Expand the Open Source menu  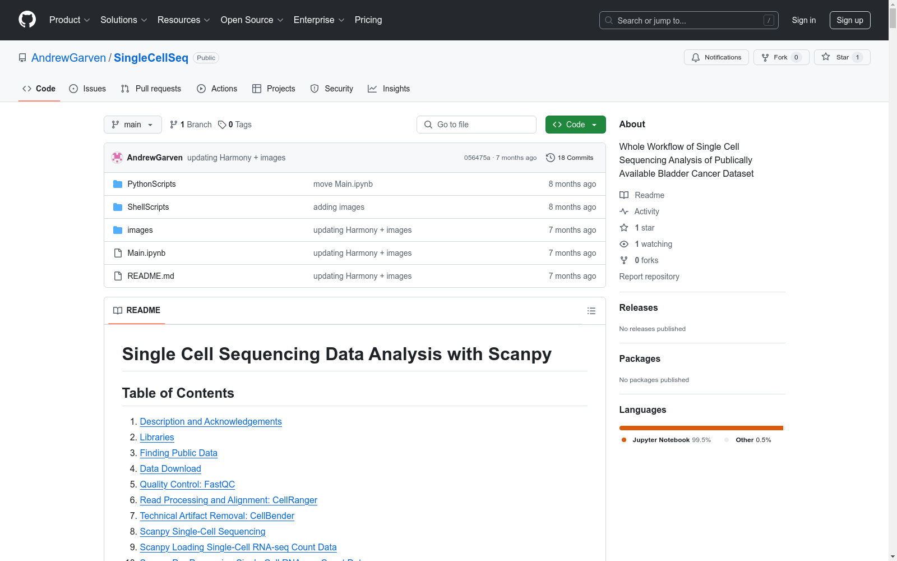click(252, 20)
